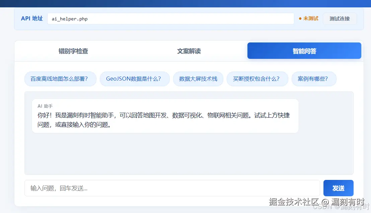Screen dimensions: 371x213
Task: Click the 未测试 status indicator
Action: (x=308, y=18)
